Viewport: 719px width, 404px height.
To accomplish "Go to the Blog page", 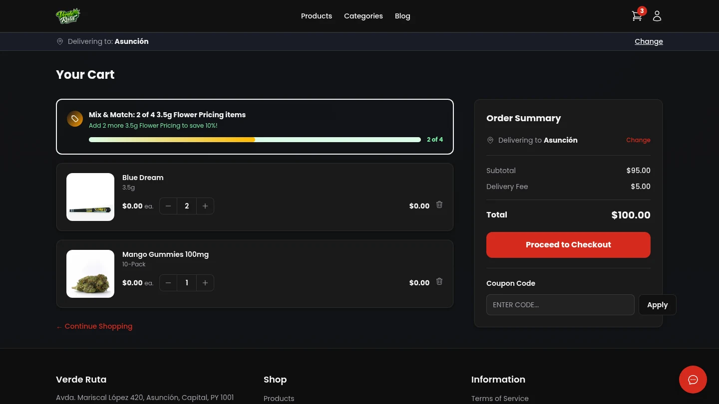I will click(x=402, y=16).
